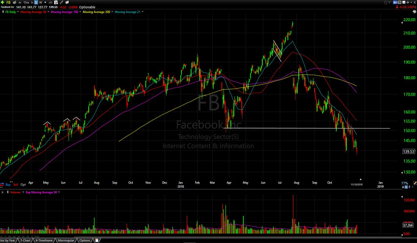Click the Moving Average 100 legend label
Screen dimensions: 417x243
click(64, 12)
